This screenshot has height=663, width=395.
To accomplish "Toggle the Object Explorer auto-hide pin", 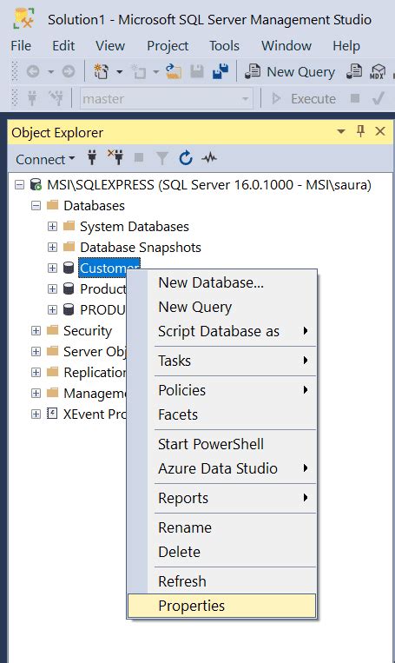I will [x=361, y=131].
